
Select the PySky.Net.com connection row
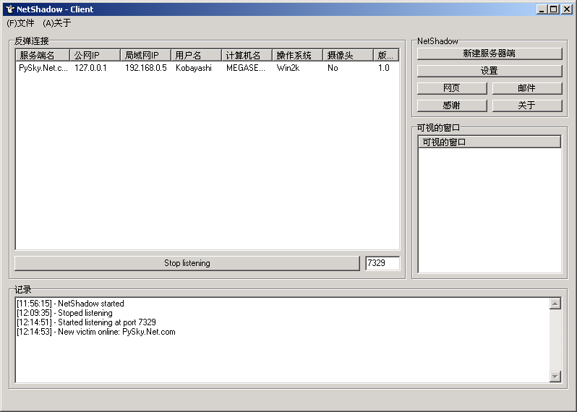click(43, 68)
